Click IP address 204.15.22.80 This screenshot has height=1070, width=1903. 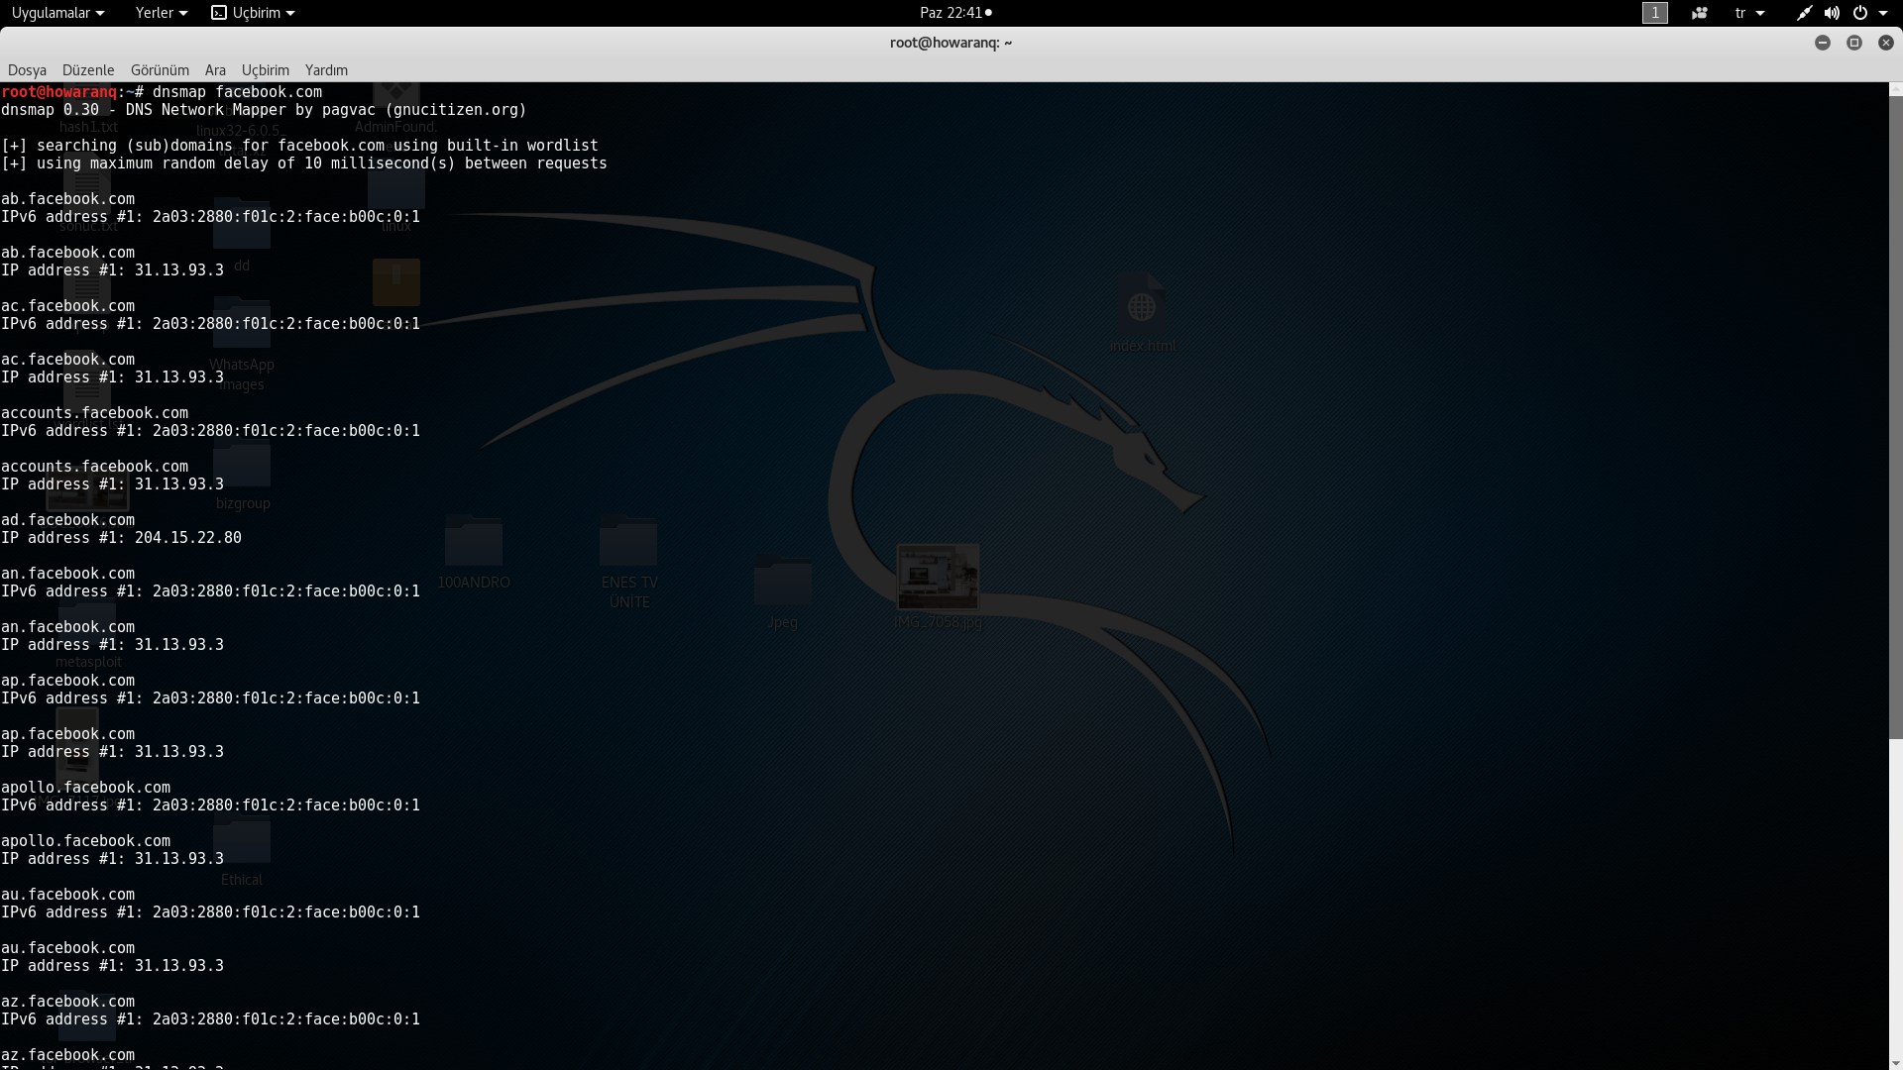(x=188, y=538)
